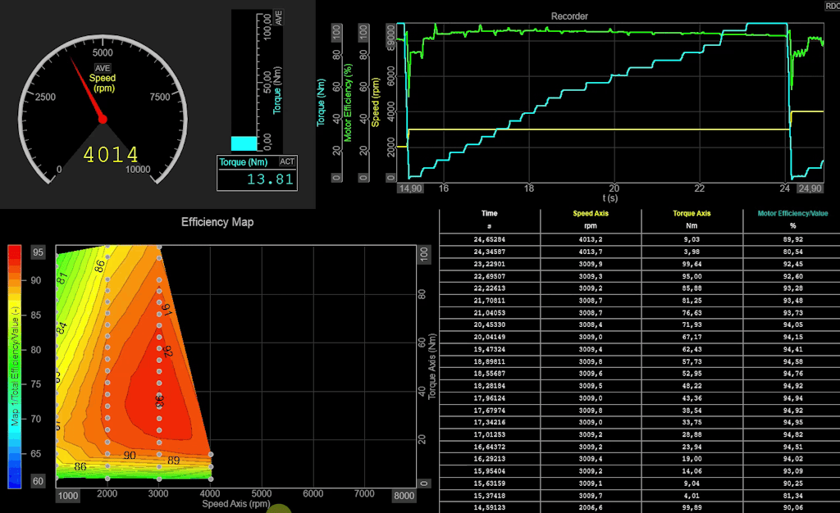Screen dimensions: 840x513
Task: Click the cyan torque bar indicator
Action: [244, 143]
